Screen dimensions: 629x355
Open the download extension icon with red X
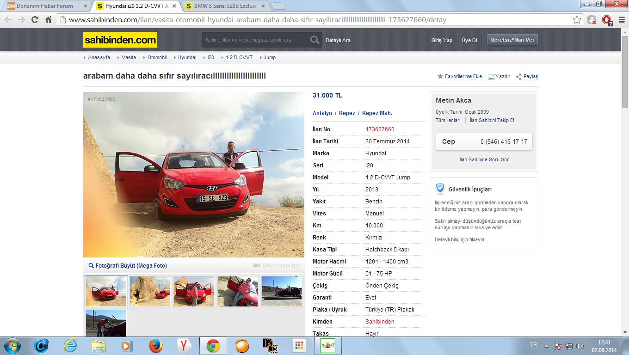592,20
